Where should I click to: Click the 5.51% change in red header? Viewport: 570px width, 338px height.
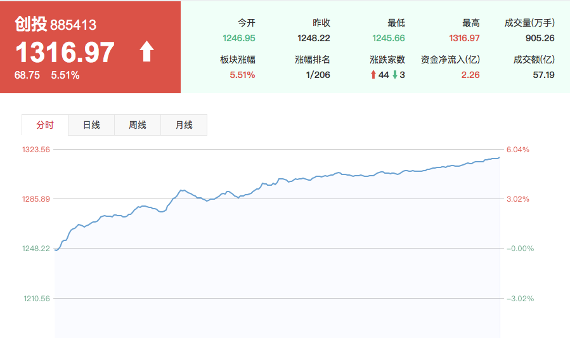click(x=65, y=75)
